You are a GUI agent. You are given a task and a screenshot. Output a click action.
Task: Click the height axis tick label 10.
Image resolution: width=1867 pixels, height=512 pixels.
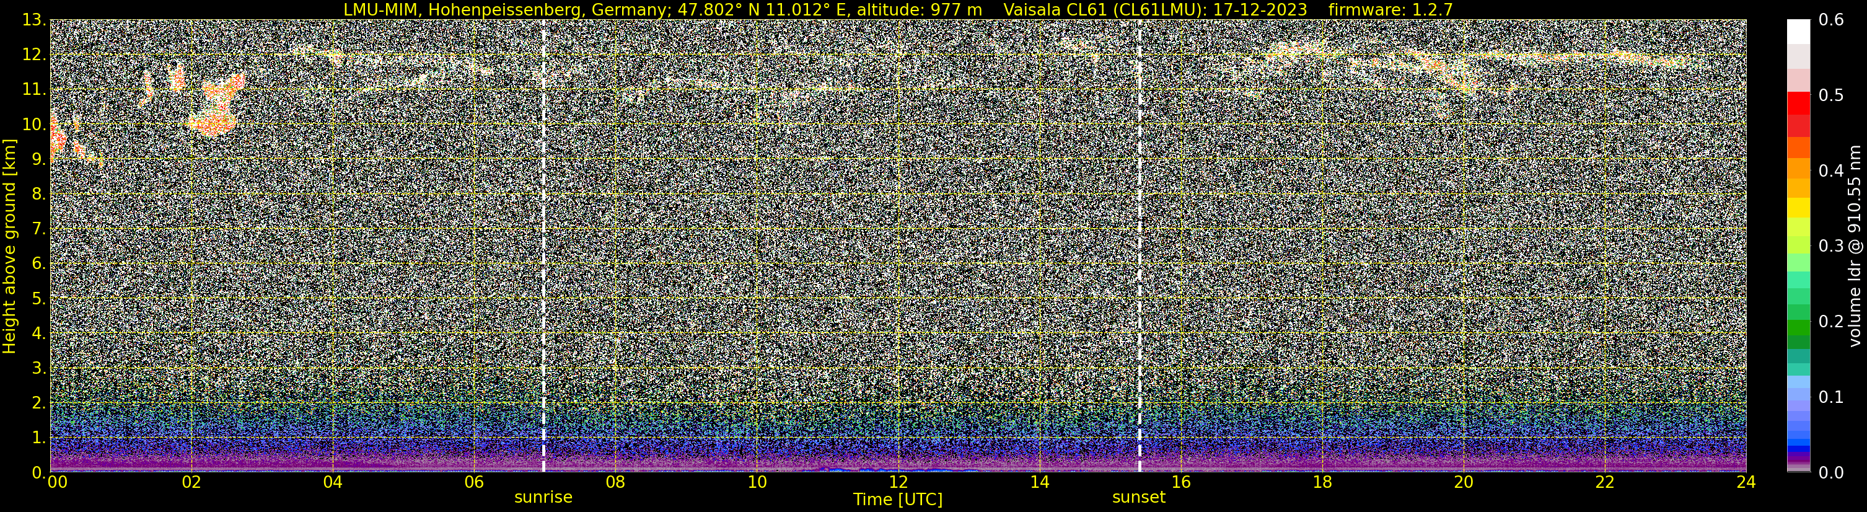pyautogui.click(x=34, y=124)
